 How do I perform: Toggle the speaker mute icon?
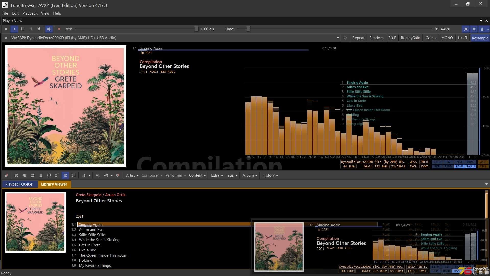click(x=49, y=29)
